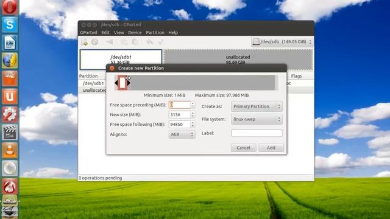Click the right resize arrow handle
Screen dimensions: 390x219
[x=129, y=83]
